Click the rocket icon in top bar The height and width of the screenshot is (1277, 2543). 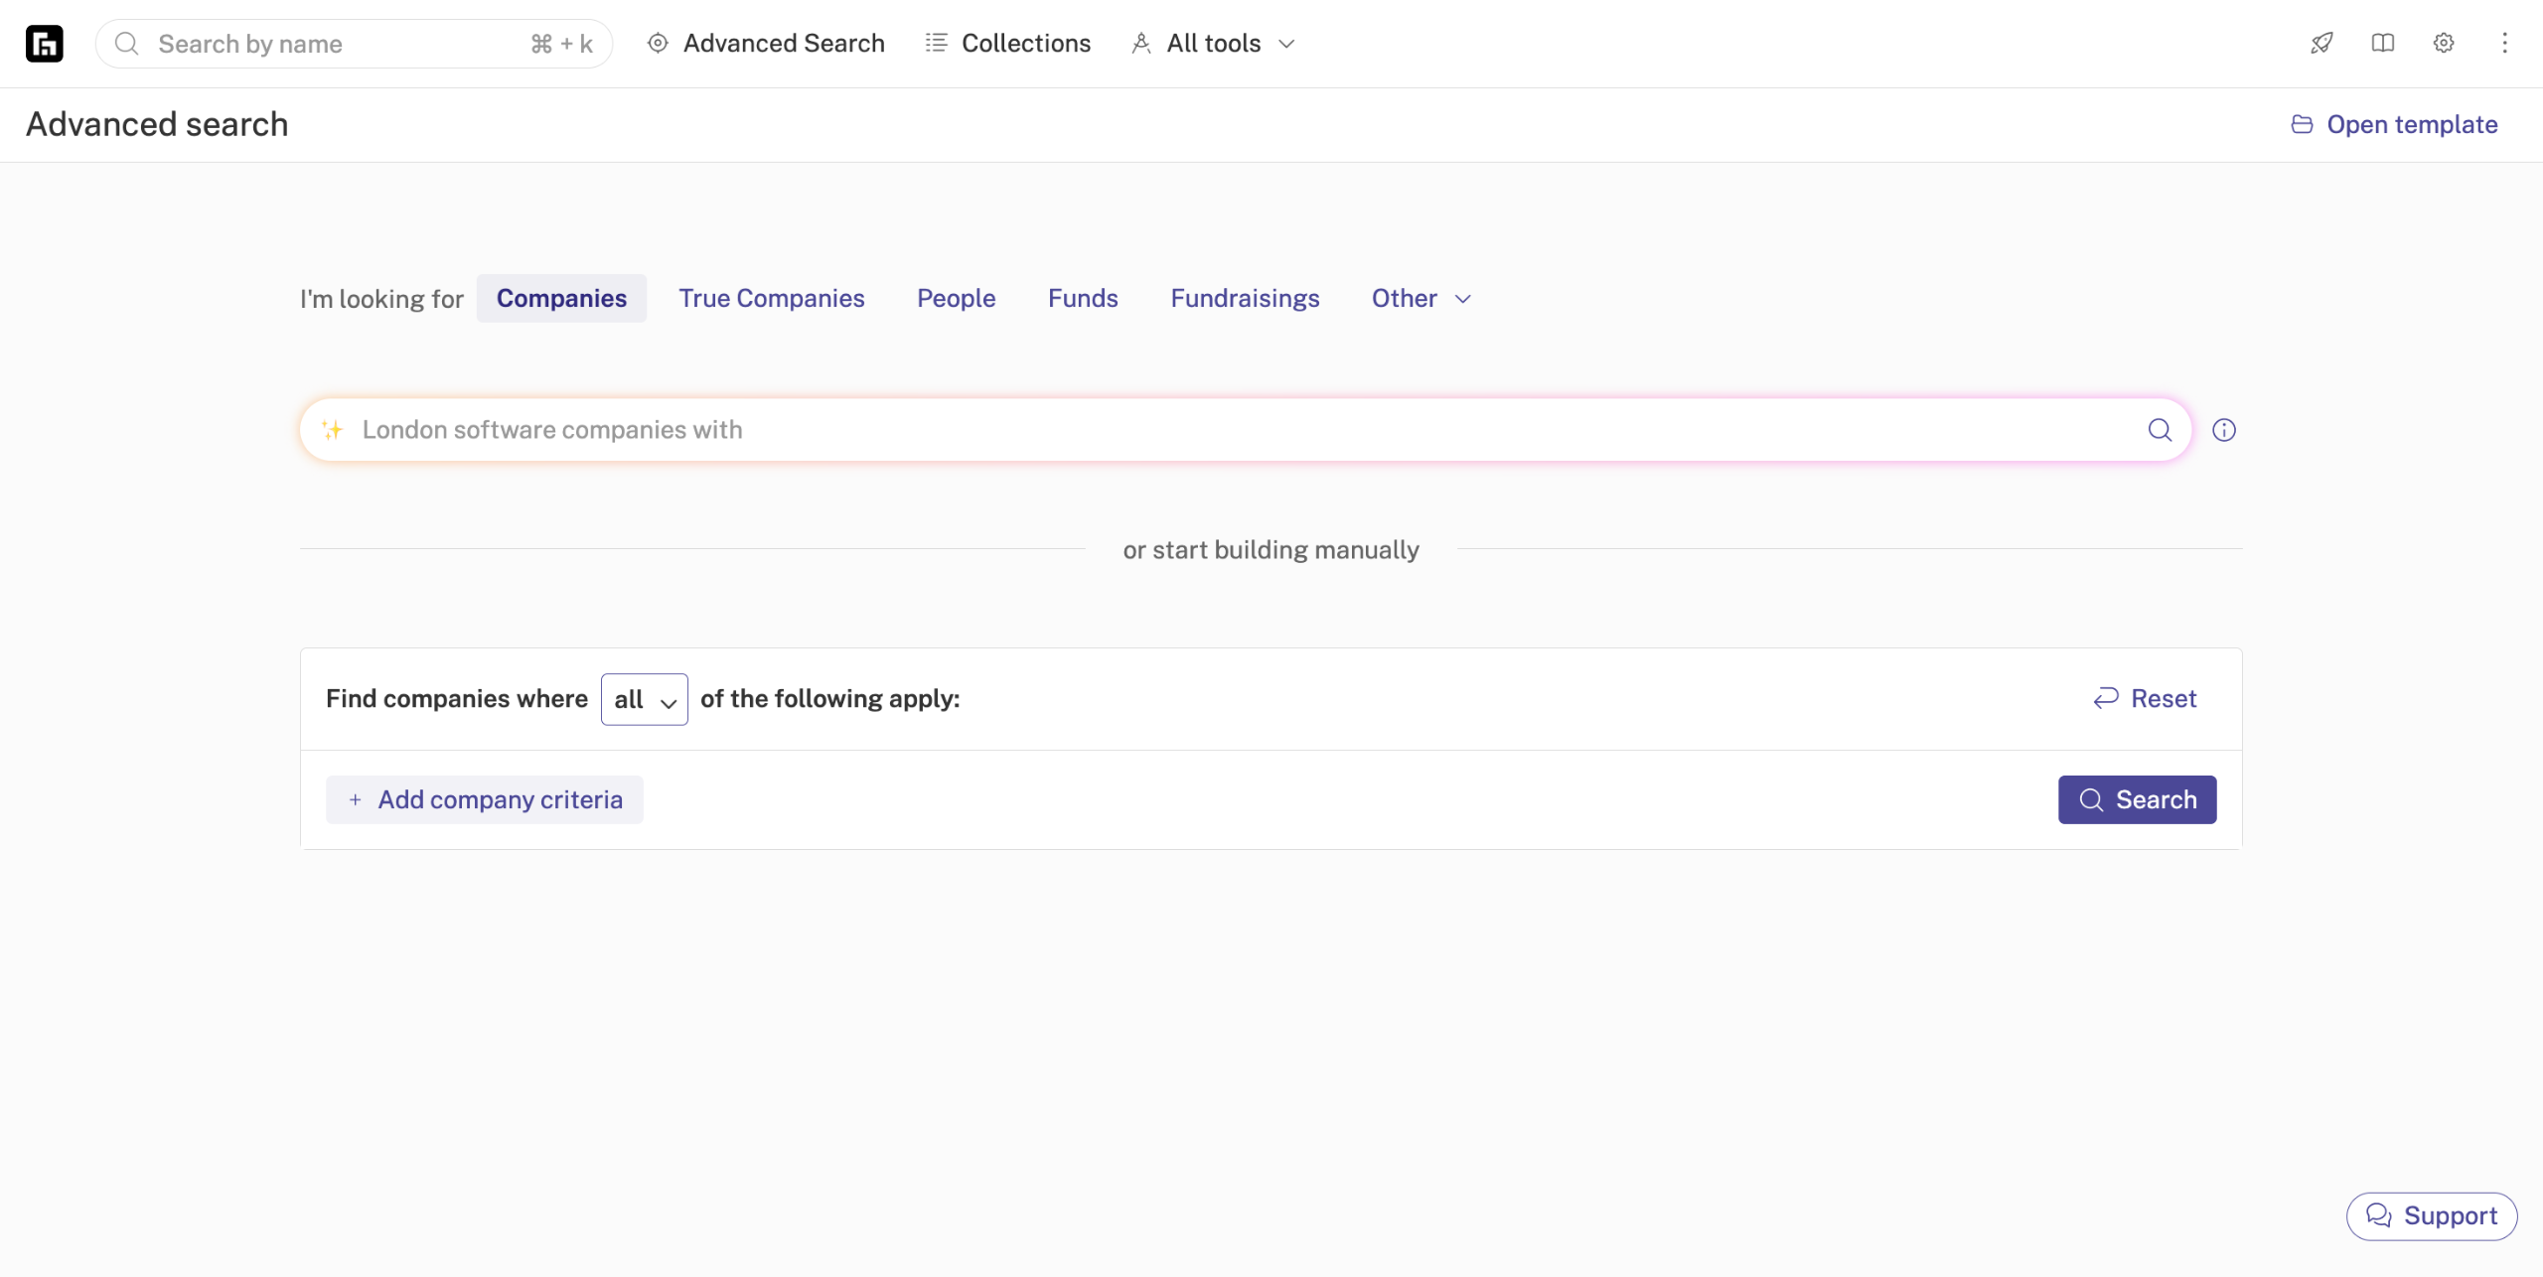coord(2321,43)
